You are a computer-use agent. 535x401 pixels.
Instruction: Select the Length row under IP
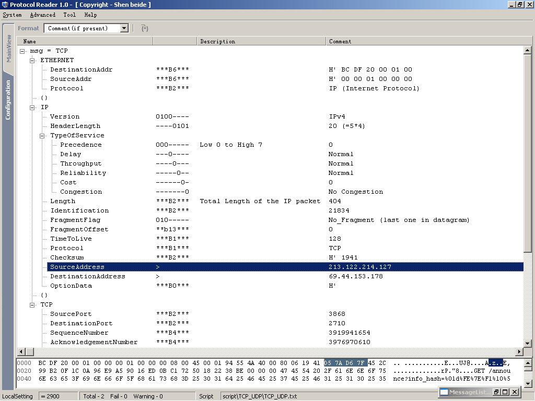(x=285, y=201)
